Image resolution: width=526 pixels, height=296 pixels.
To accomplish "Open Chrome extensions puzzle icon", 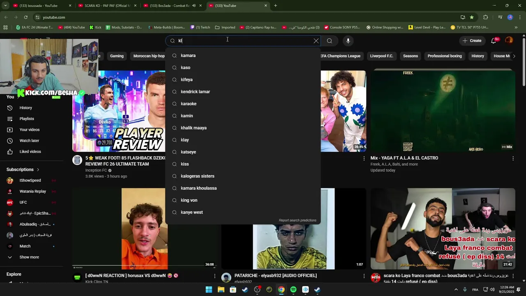I will (485, 17).
